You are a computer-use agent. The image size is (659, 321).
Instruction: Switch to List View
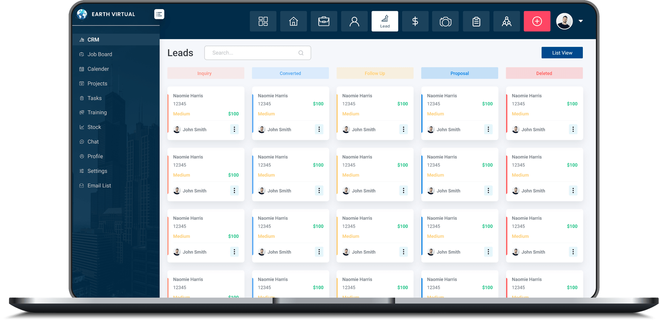tap(562, 53)
